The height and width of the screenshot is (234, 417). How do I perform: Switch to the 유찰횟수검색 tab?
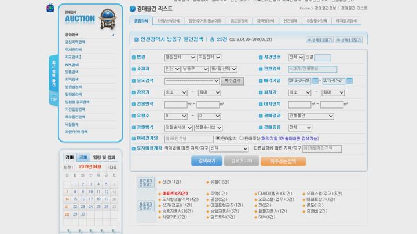pos(316,21)
